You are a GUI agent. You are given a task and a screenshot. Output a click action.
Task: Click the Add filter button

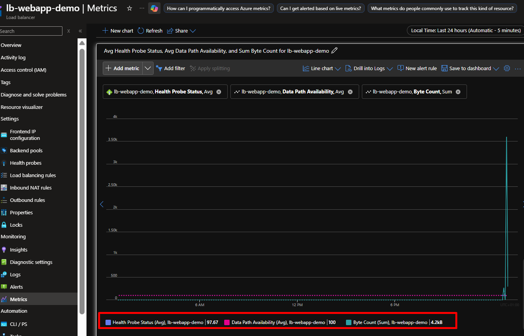click(170, 68)
